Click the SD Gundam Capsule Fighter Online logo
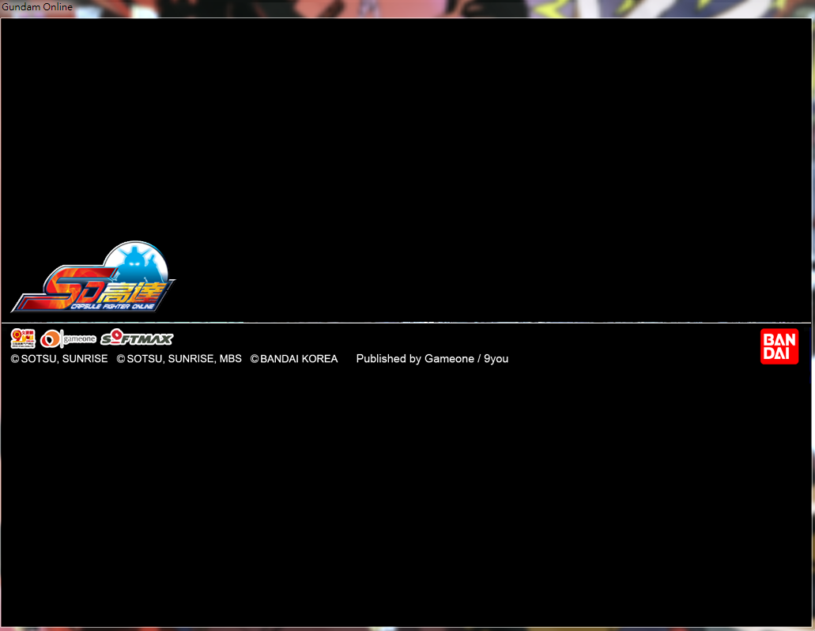The width and height of the screenshot is (815, 631). click(x=93, y=277)
